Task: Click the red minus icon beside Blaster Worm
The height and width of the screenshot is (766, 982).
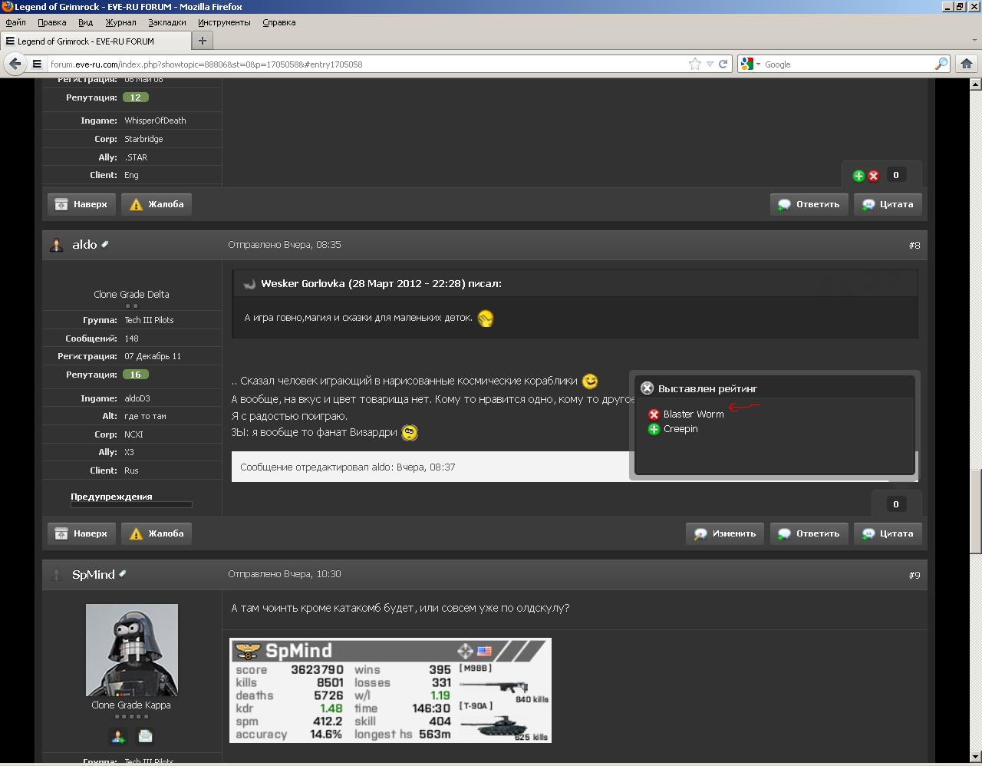Action: (x=654, y=414)
